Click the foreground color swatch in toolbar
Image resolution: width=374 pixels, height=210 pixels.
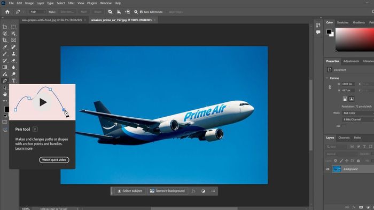(6, 109)
